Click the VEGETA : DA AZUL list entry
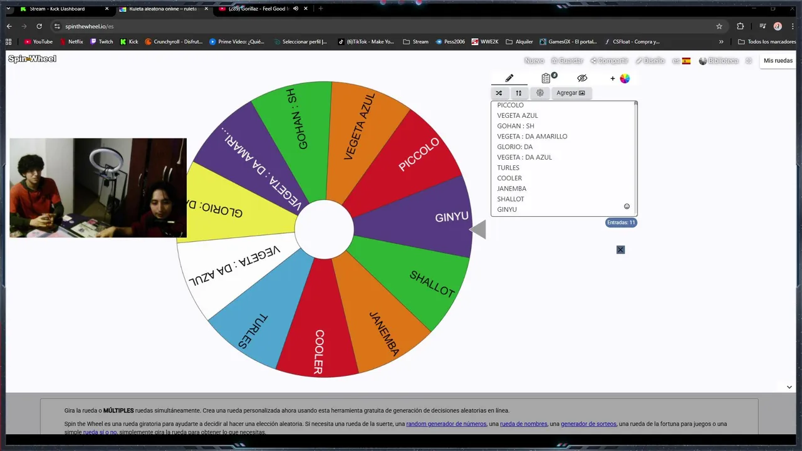Screen dimensions: 802x451 524,157
